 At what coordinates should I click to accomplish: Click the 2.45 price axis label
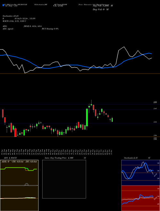(155, 108)
